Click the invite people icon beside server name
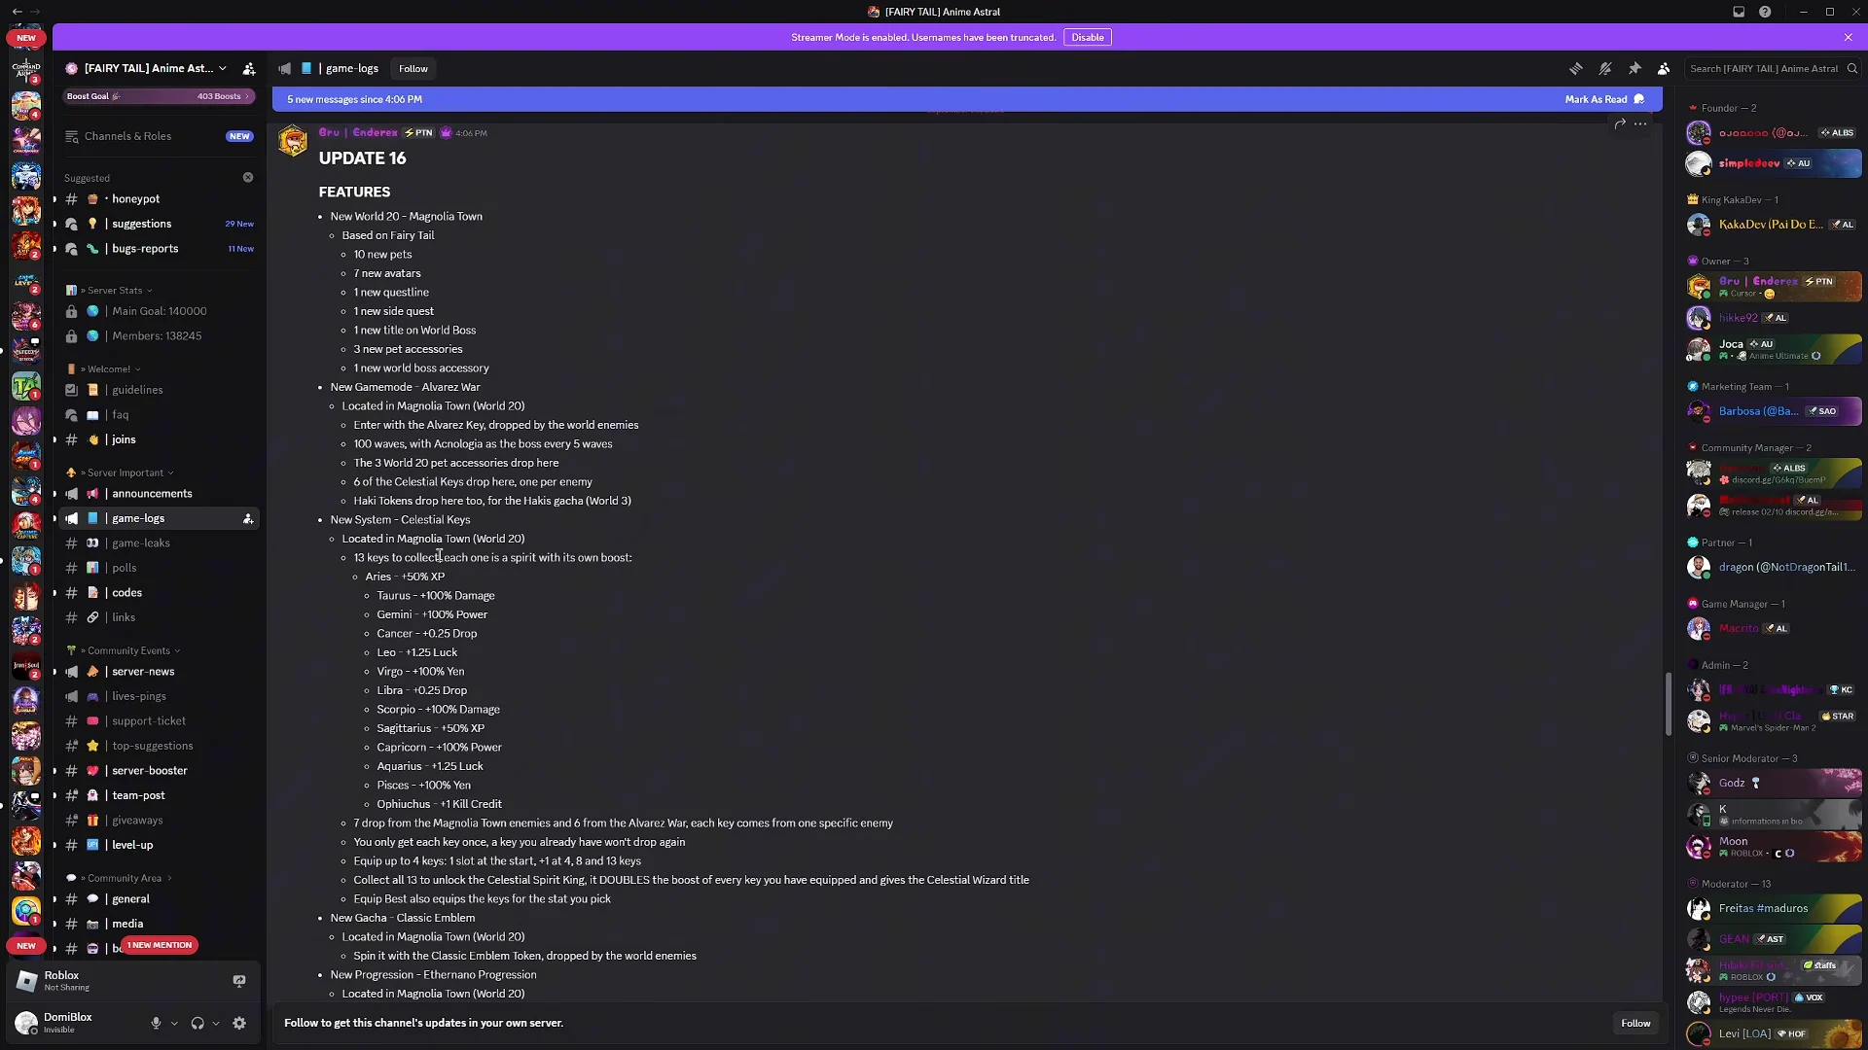 (249, 68)
